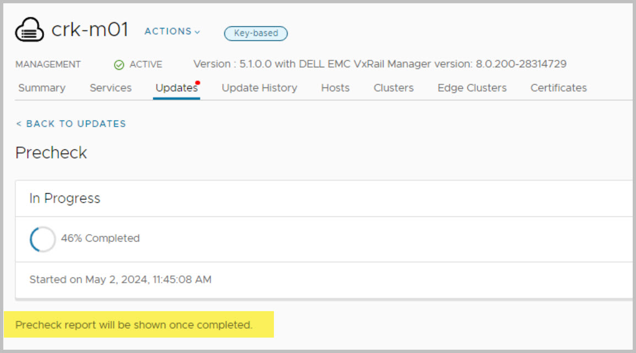The image size is (636, 353).
Task: Click the green ACTIVE status checkmark icon
Action: coord(119,65)
